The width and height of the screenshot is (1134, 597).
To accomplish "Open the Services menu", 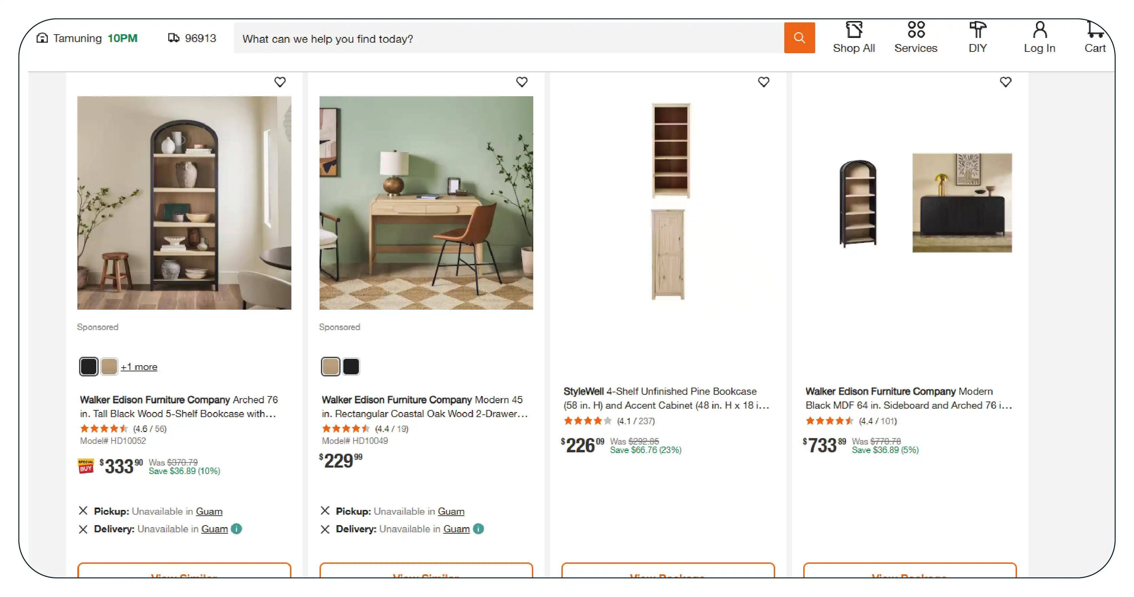I will [x=915, y=38].
